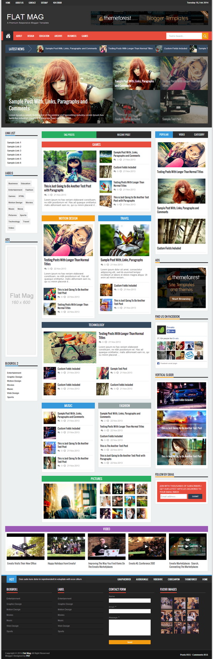Screen dimensions: 213x659
Task: Open Sample Link 1 in Link List
Action: 14,142
